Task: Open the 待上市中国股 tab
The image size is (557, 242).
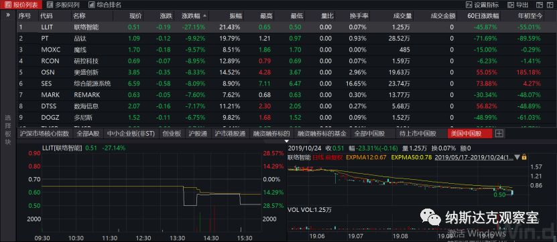Action: 418,134
